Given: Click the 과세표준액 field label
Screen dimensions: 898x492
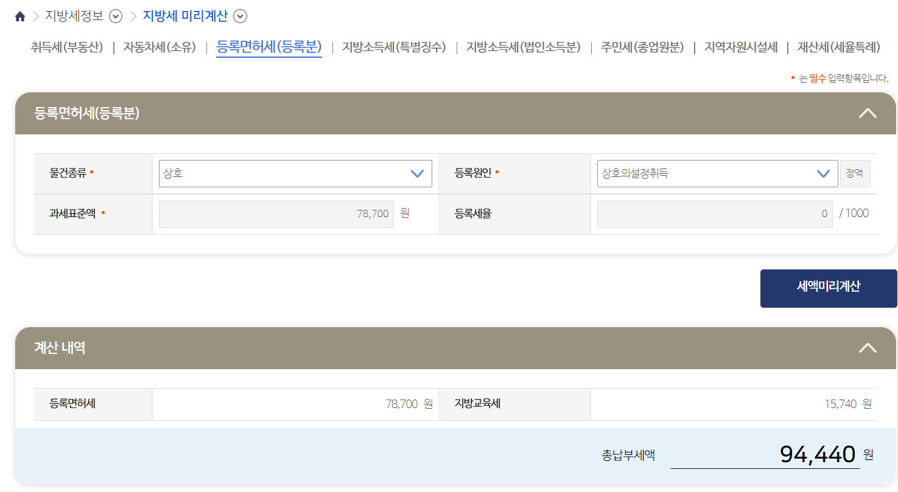Looking at the screenshot, I should click(x=73, y=213).
